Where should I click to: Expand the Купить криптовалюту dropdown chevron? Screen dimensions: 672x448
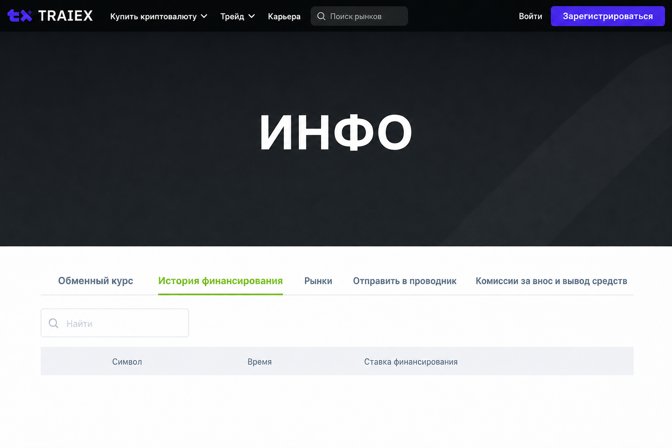click(204, 16)
